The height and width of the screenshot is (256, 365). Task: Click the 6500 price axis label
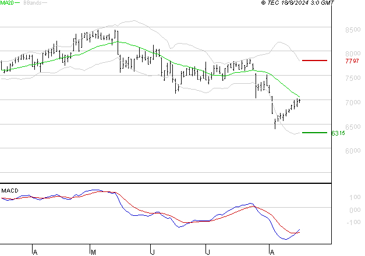tap(353, 127)
